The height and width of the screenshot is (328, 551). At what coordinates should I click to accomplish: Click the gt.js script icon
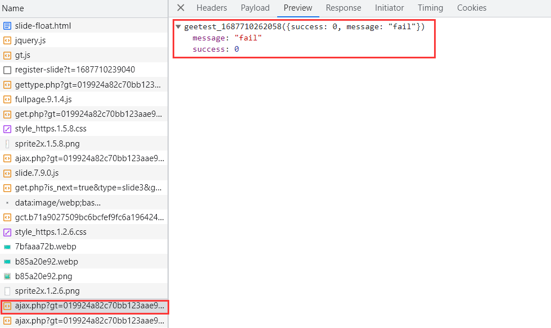[7, 55]
